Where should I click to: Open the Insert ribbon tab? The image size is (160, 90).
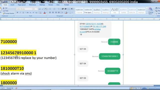pos(12,5)
